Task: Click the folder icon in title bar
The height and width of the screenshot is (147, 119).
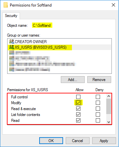Action: [6, 5]
